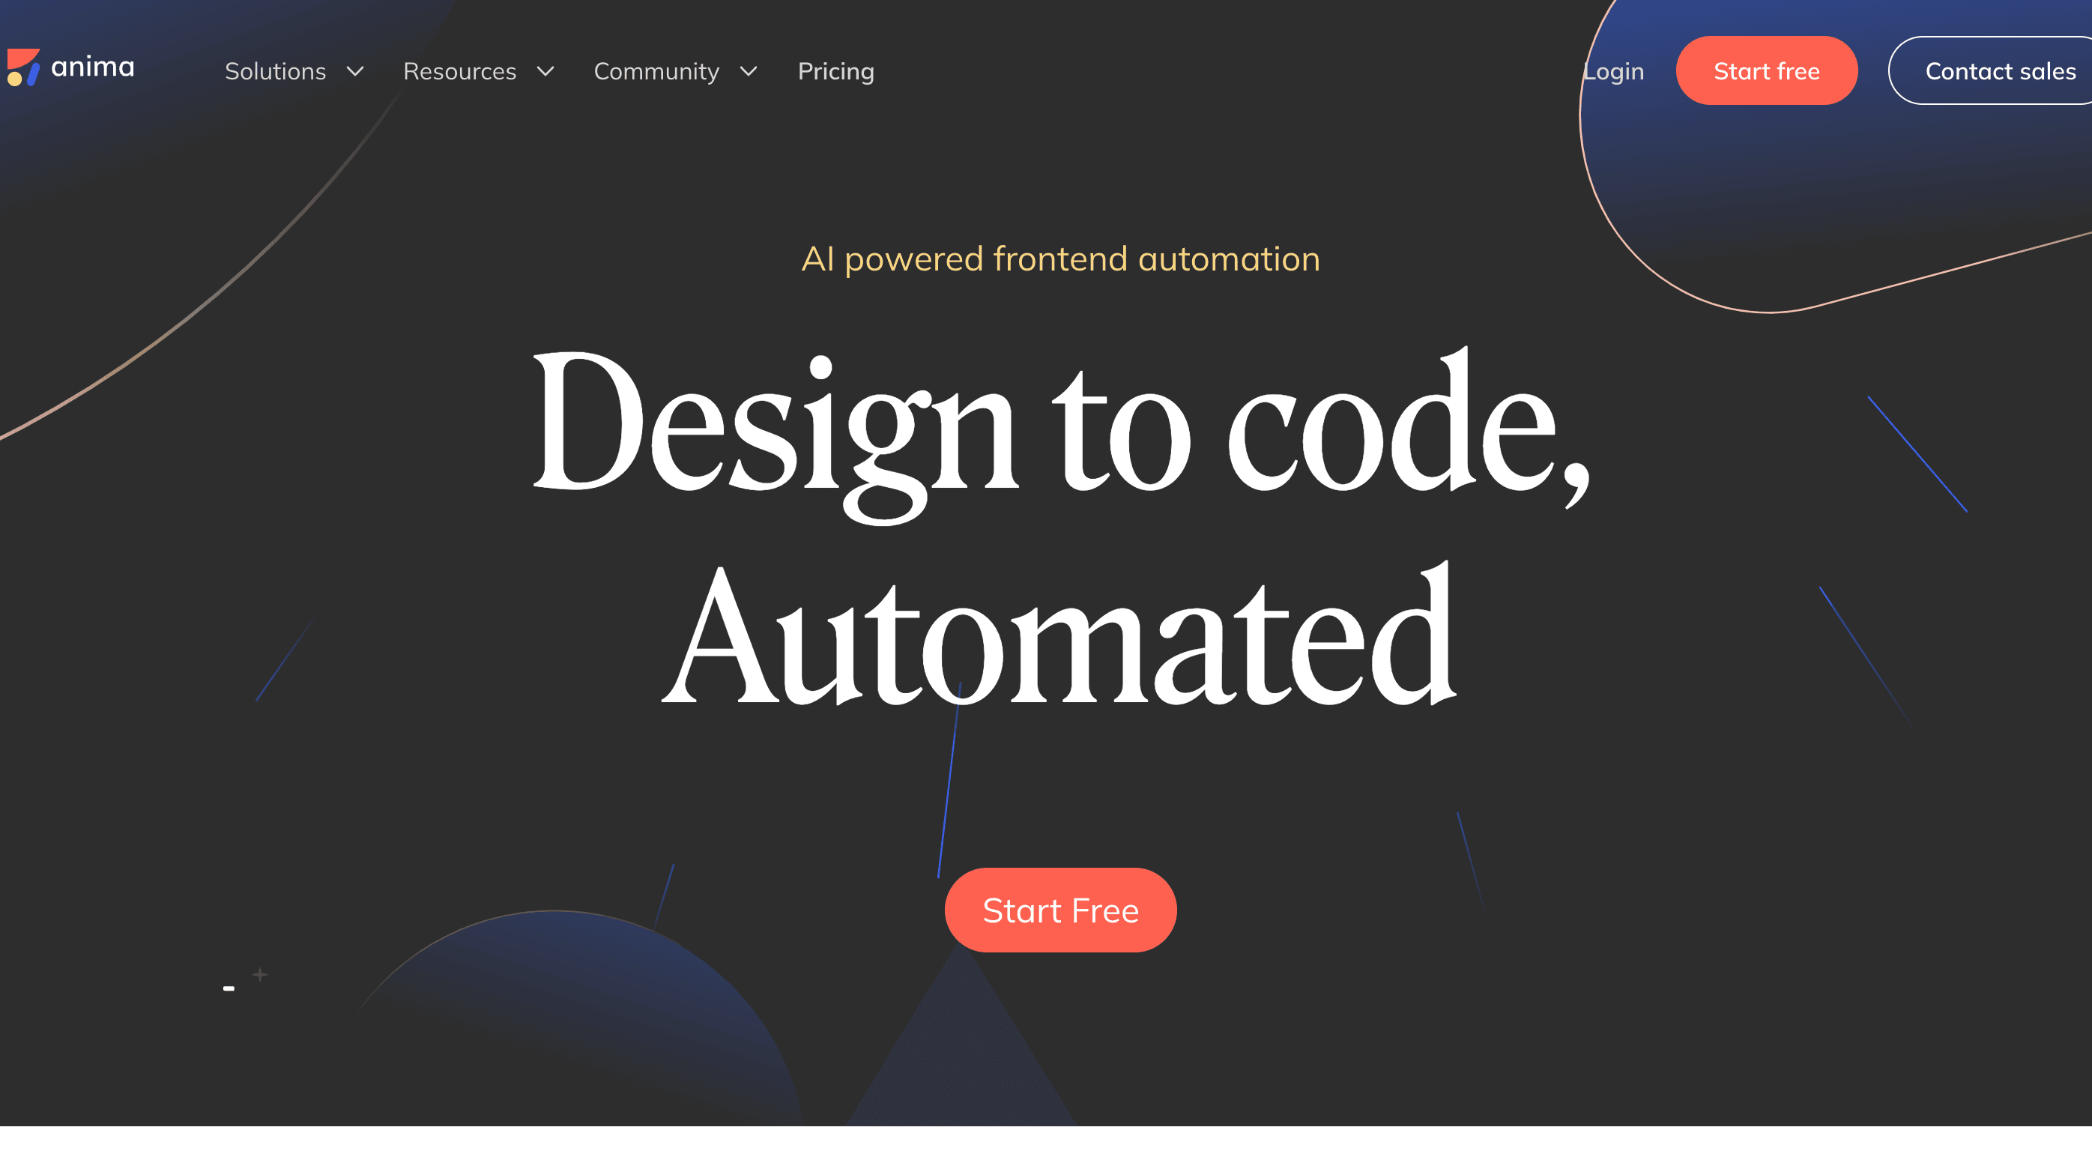Expand the Community navigation menu
This screenshot has height=1151, width=2092.
pos(674,70)
